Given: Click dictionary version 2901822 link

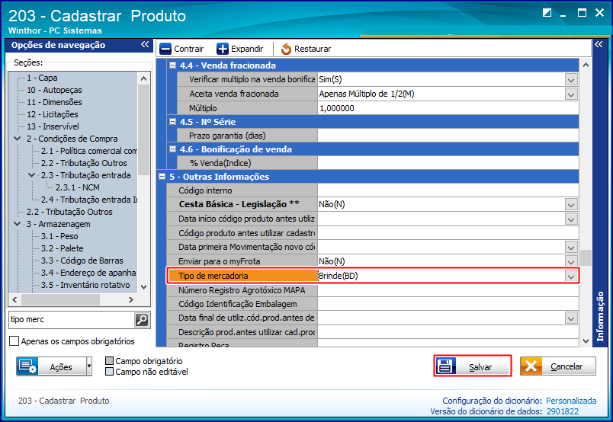Looking at the screenshot, I should [563, 411].
